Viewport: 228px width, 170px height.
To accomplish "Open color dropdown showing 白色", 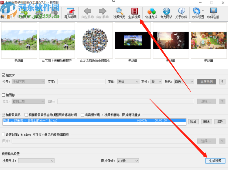I will click(x=184, y=82).
